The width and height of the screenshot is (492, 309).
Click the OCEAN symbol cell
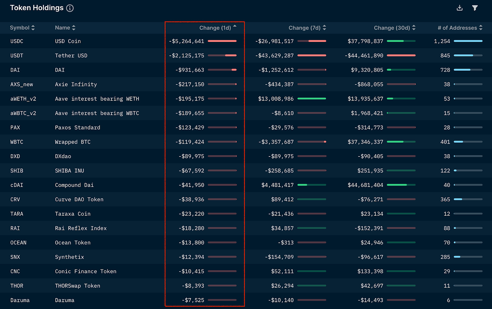coord(18,243)
